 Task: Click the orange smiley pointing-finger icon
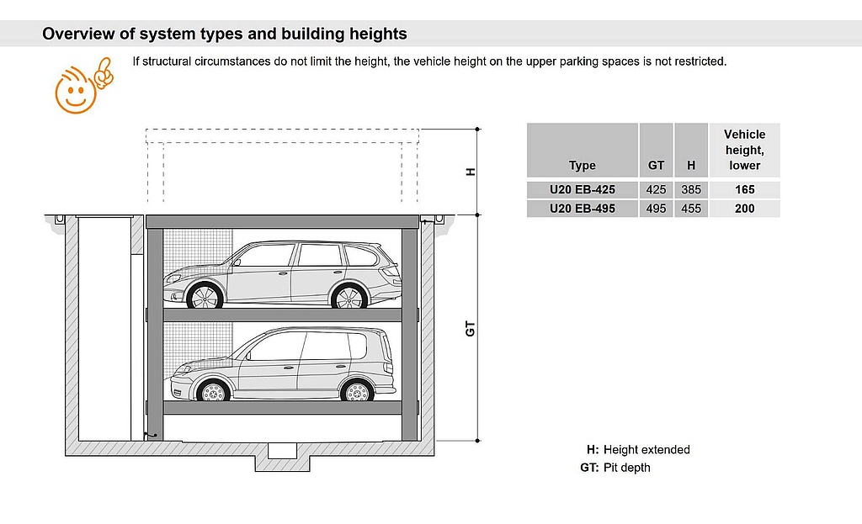point(85,86)
